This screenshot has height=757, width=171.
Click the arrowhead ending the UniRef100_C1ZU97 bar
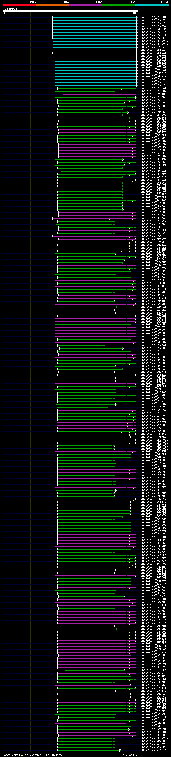(124, 103)
